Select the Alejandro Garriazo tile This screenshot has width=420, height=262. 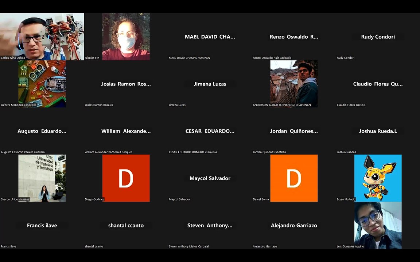294,225
